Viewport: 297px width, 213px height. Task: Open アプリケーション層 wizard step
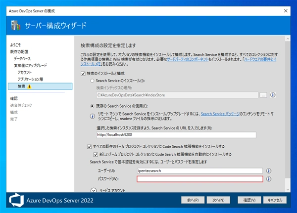click(30, 79)
